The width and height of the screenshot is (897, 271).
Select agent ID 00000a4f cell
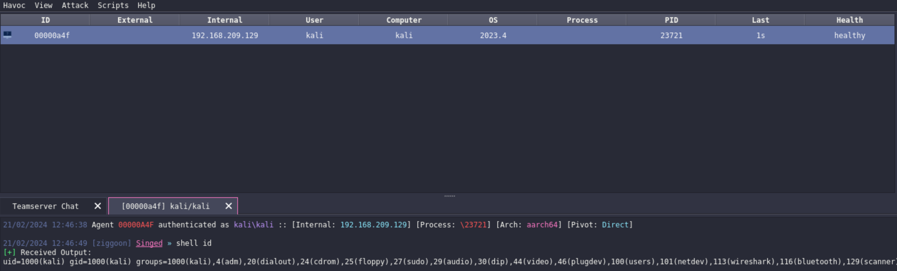[52, 35]
